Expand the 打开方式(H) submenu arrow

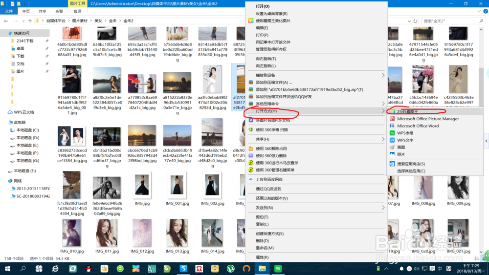click(383, 111)
